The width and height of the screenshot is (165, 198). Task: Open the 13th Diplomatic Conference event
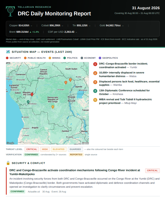pos(124,92)
